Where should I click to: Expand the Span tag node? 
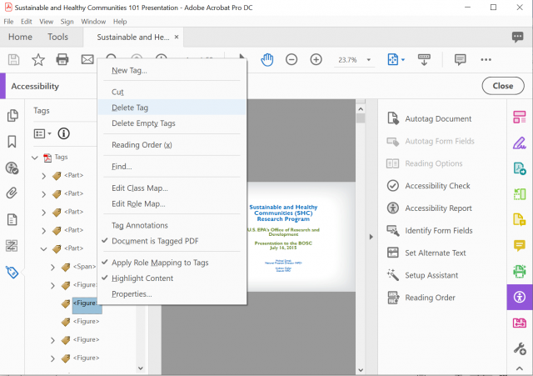click(x=52, y=267)
